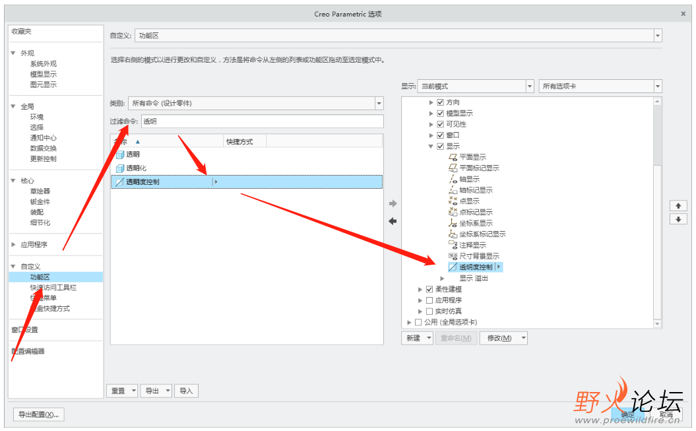Click the 轴显示 icon
This screenshot has width=696, height=431.
(x=453, y=180)
